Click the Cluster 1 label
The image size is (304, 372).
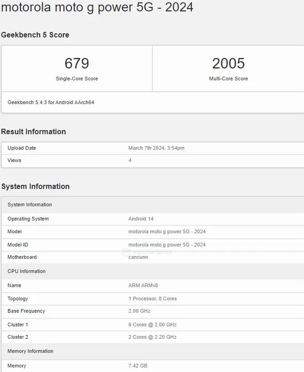[18, 325]
